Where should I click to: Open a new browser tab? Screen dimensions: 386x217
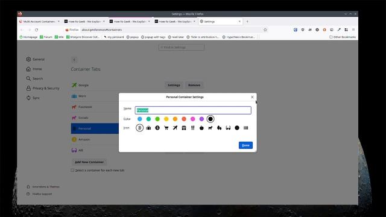pyautogui.click(x=247, y=22)
